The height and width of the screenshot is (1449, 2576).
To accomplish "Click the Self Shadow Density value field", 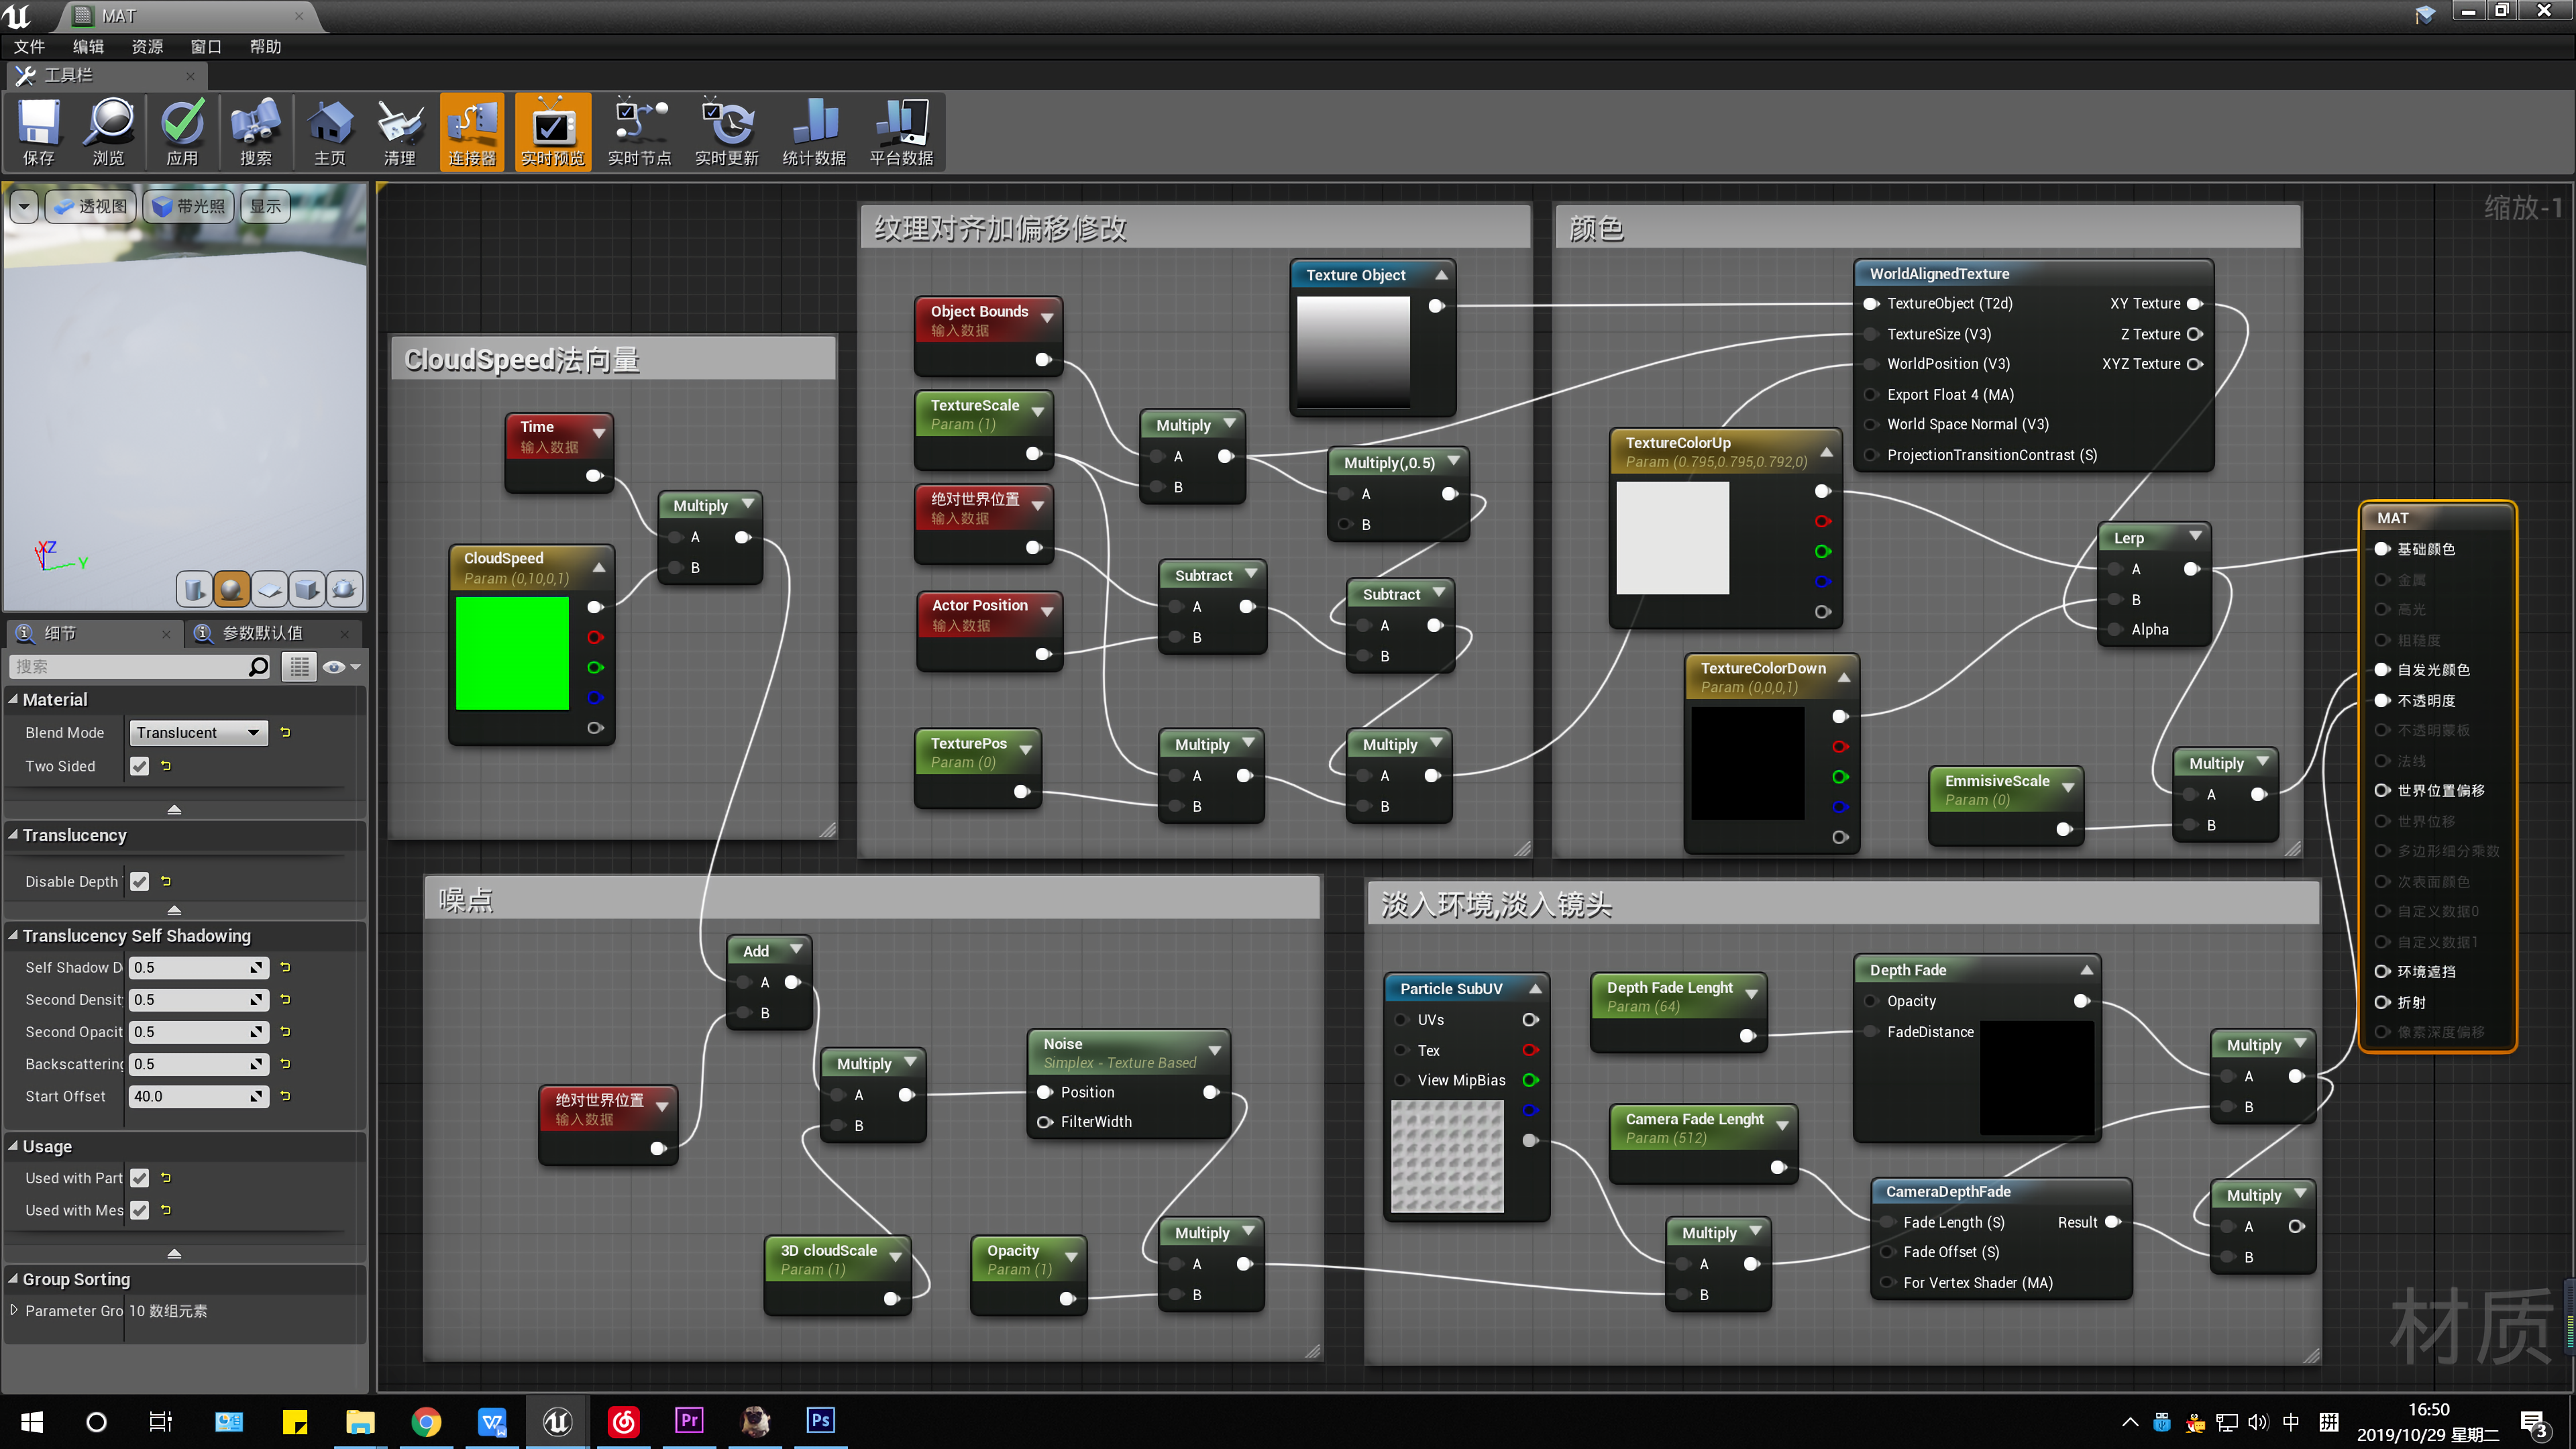I will [198, 967].
